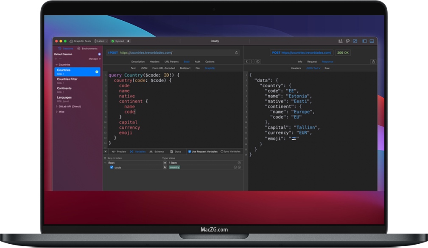Disable the Use Request Variables checkbox

pyautogui.click(x=189, y=152)
